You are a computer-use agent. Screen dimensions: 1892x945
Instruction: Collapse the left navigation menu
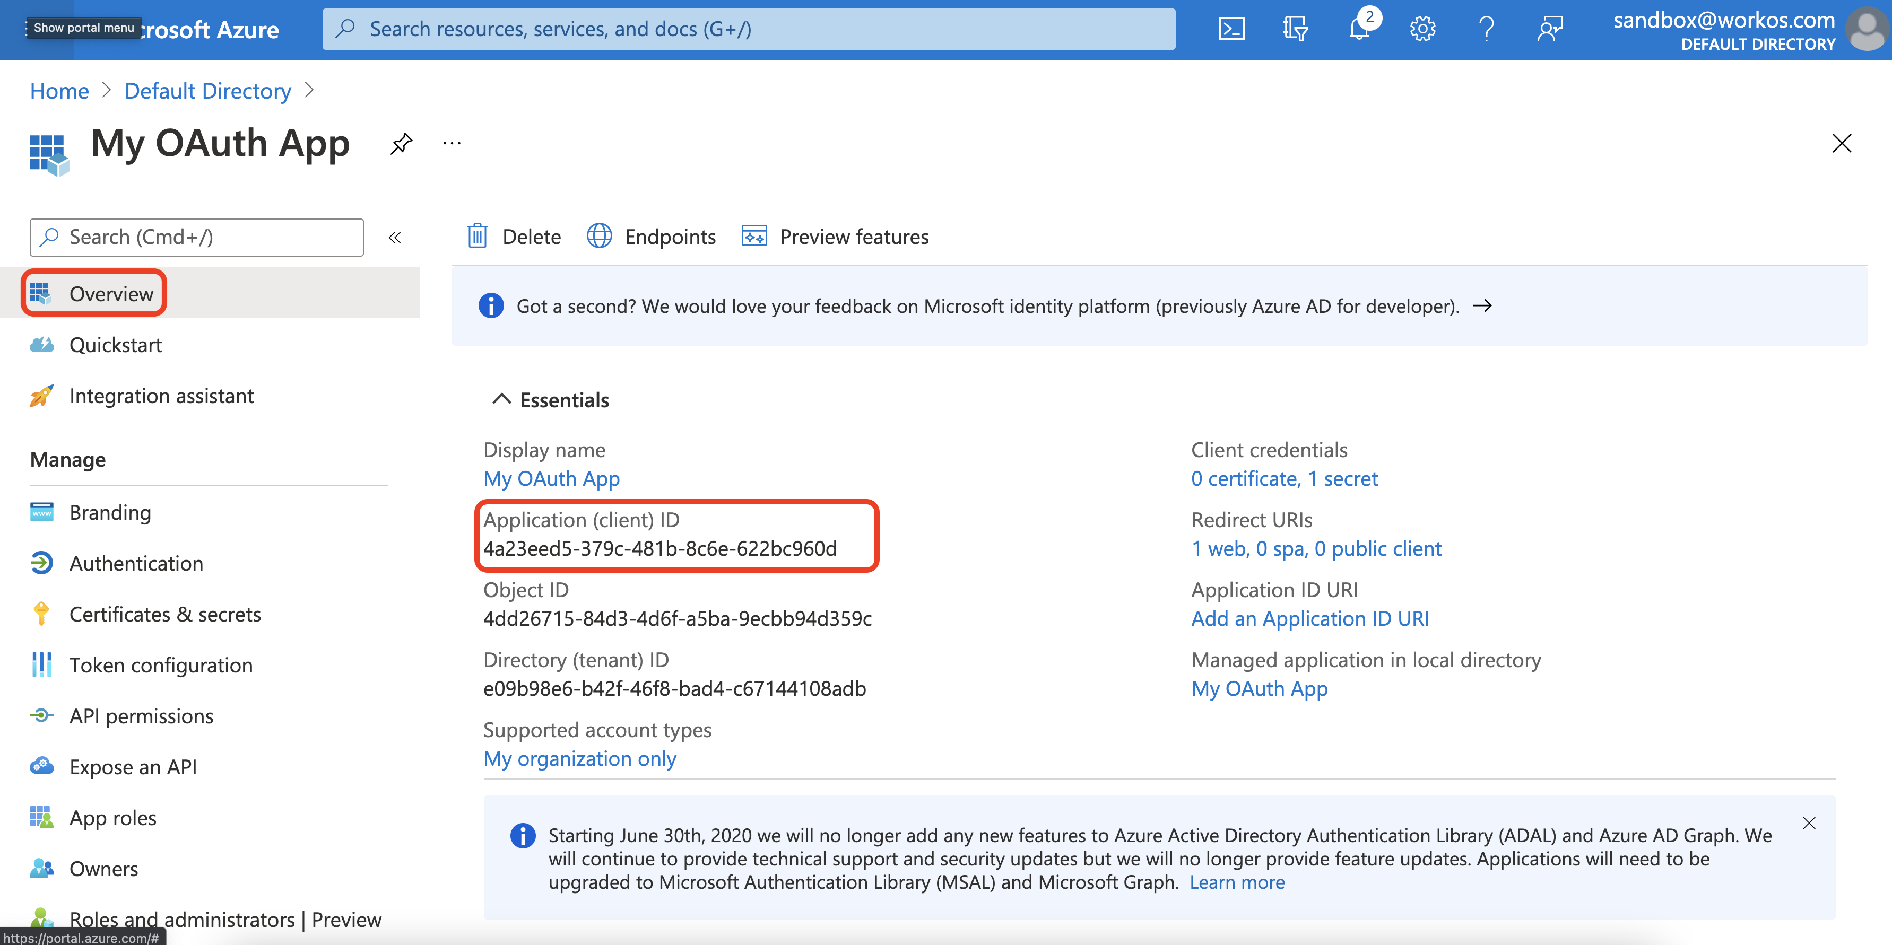[x=394, y=237]
